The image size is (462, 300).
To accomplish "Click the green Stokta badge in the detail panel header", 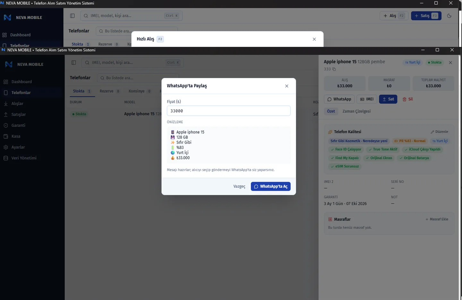I will tap(435, 63).
